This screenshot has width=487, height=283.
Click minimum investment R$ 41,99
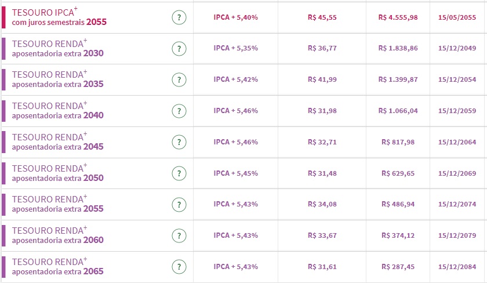click(x=322, y=79)
